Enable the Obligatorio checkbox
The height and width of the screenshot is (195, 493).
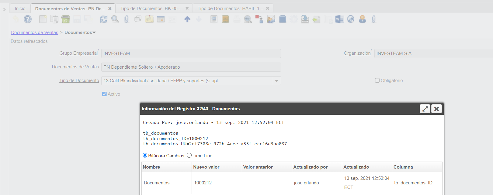(377, 80)
